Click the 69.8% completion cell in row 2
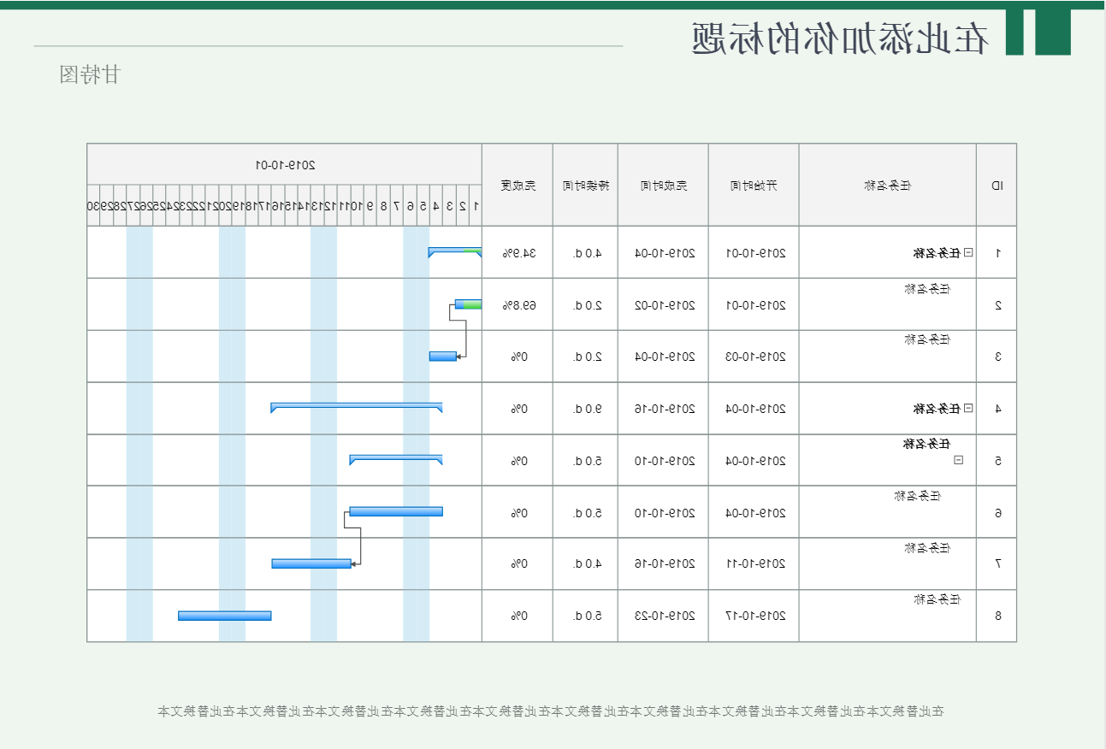This screenshot has width=1106, height=749. [518, 305]
